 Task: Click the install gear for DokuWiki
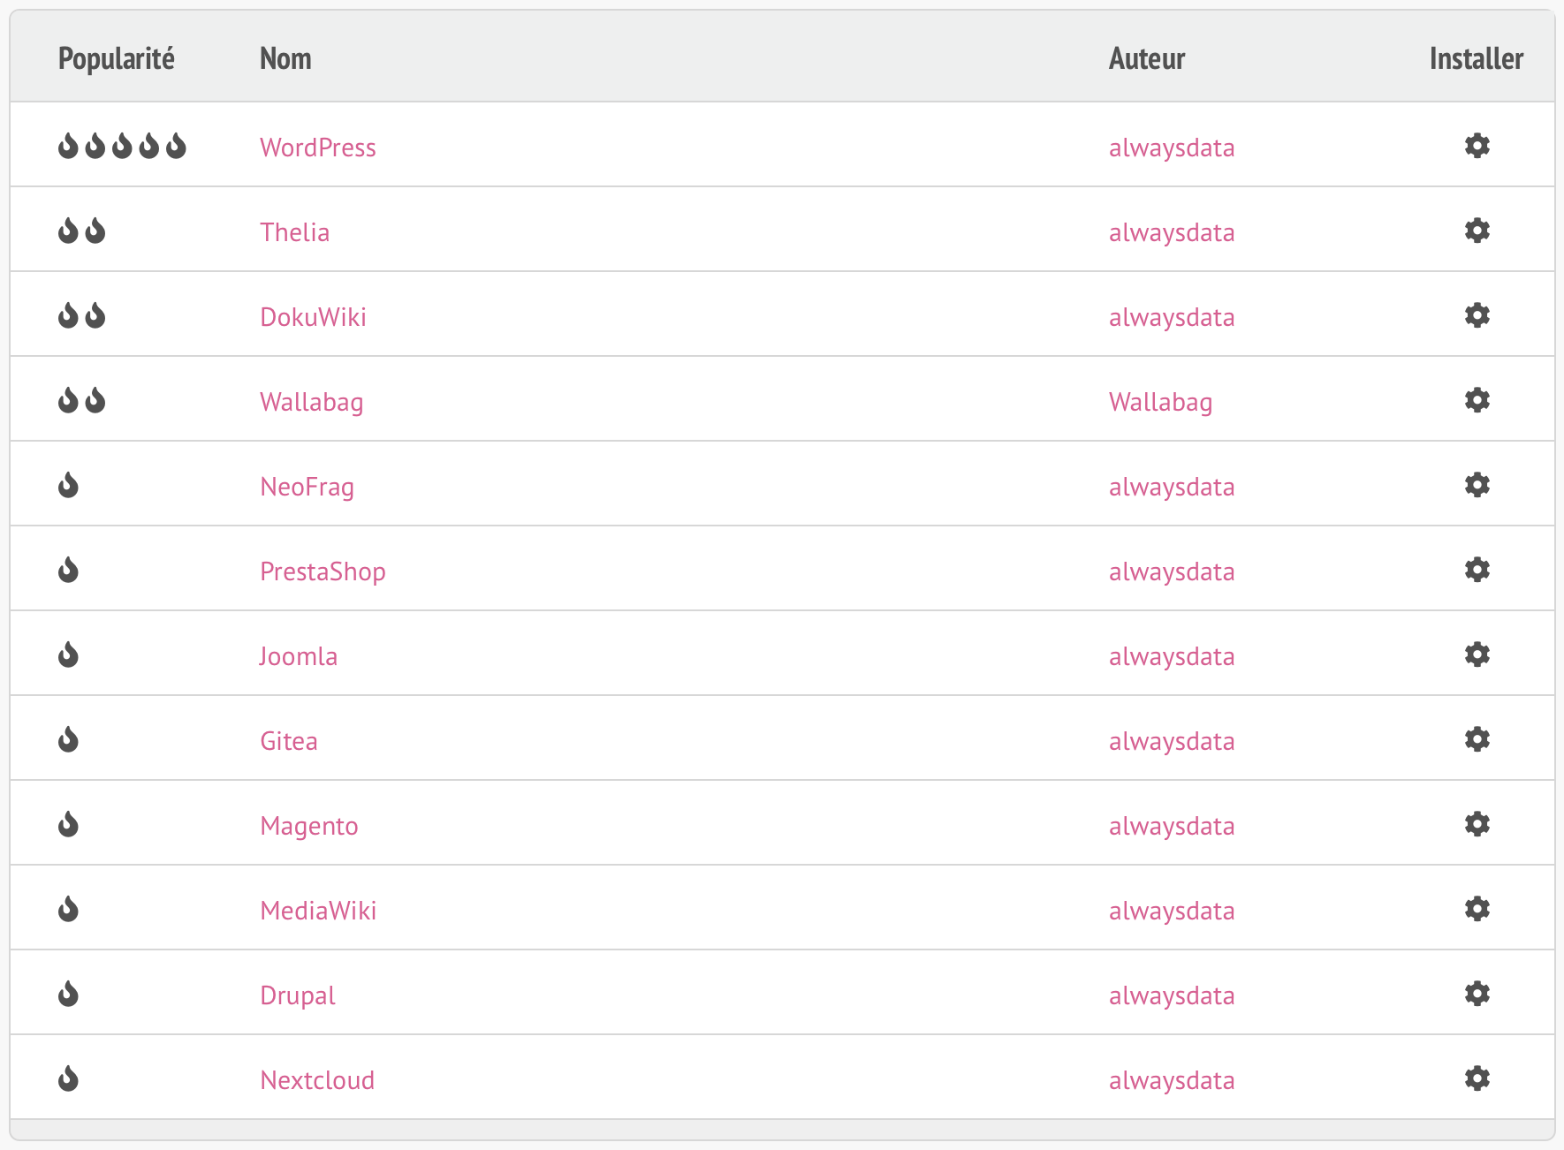[x=1477, y=315]
